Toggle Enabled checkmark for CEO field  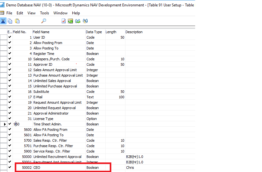(10, 167)
